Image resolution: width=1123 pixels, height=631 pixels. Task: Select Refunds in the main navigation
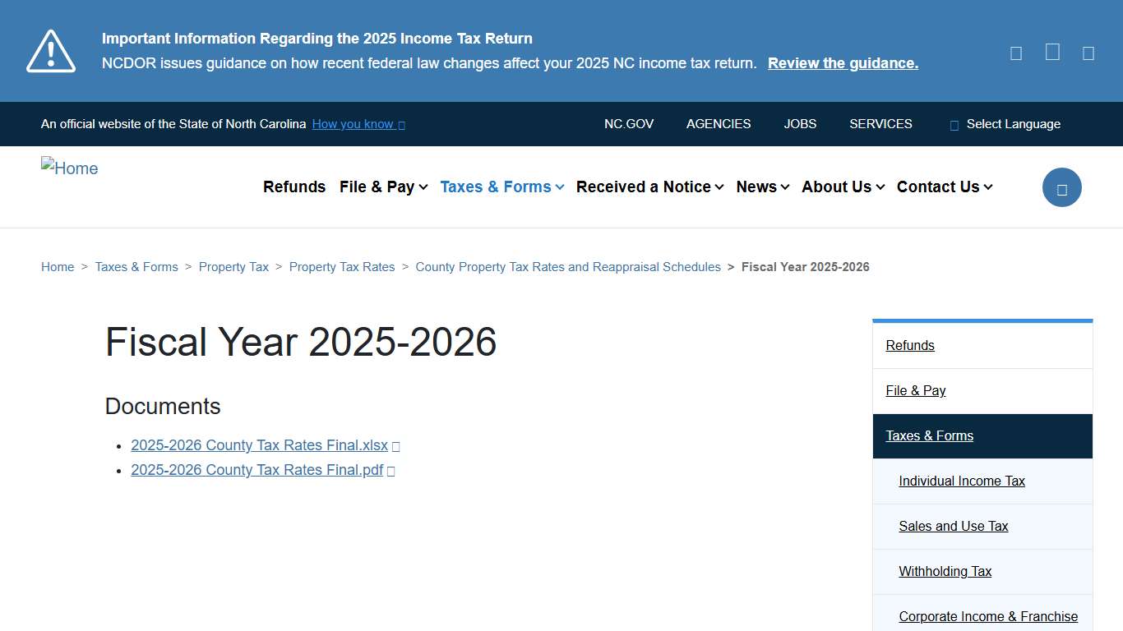(x=294, y=187)
